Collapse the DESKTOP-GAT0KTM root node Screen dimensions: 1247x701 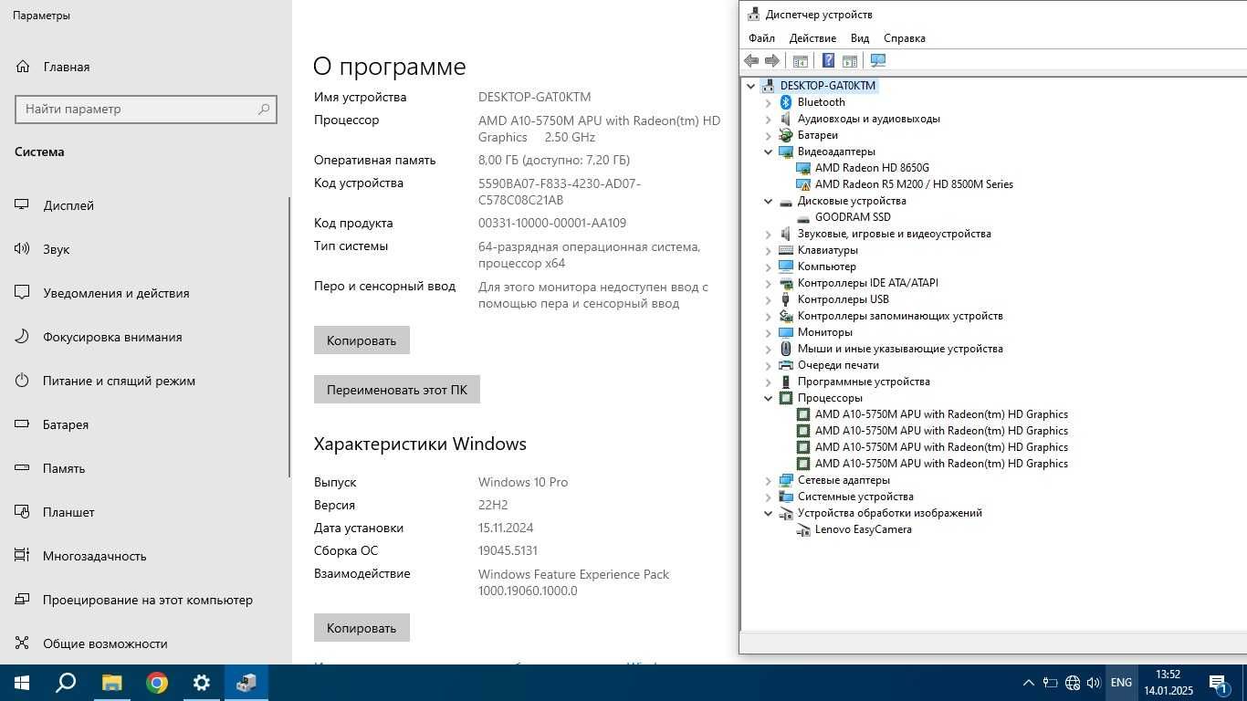pyautogui.click(x=751, y=86)
